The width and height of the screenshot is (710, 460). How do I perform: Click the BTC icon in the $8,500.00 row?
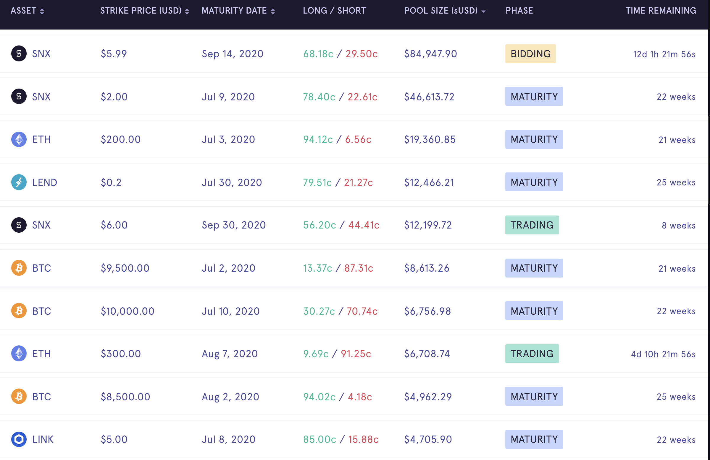[19, 397]
